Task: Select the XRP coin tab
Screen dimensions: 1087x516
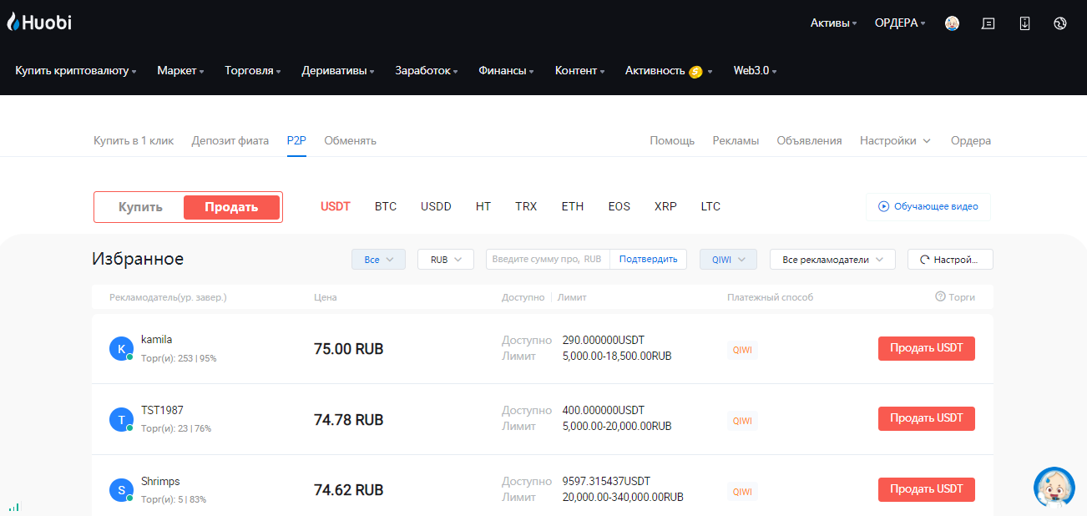Action: point(665,206)
